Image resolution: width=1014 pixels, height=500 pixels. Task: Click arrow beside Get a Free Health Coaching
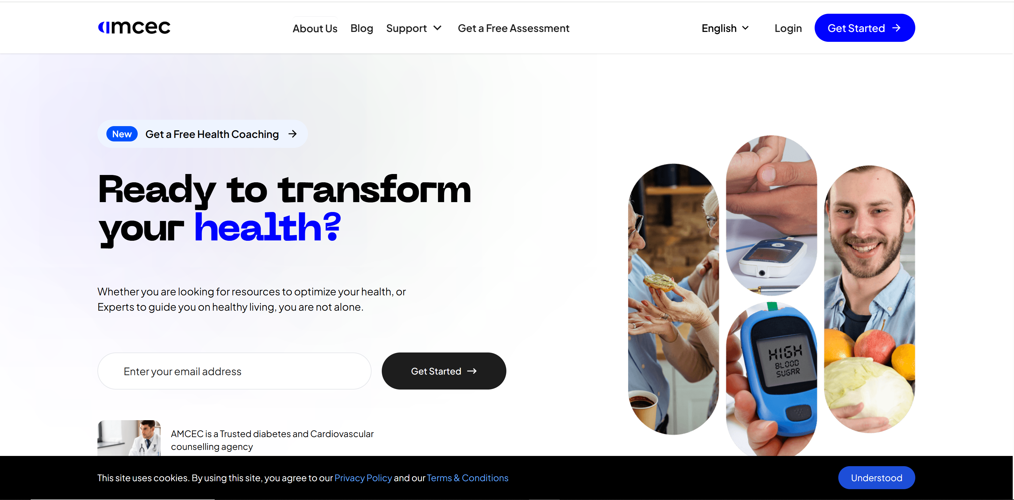pyautogui.click(x=292, y=134)
